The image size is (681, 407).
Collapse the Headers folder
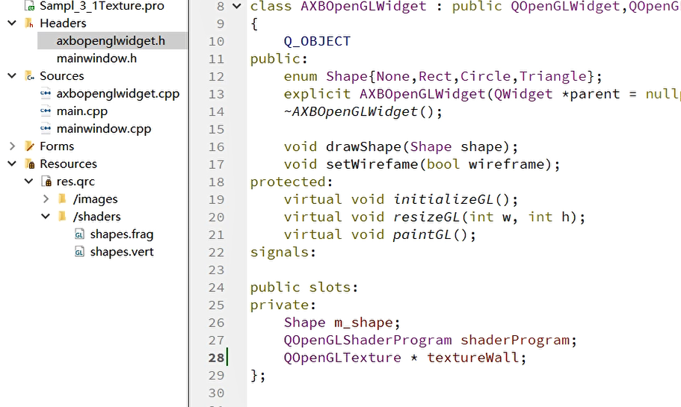pos(12,23)
